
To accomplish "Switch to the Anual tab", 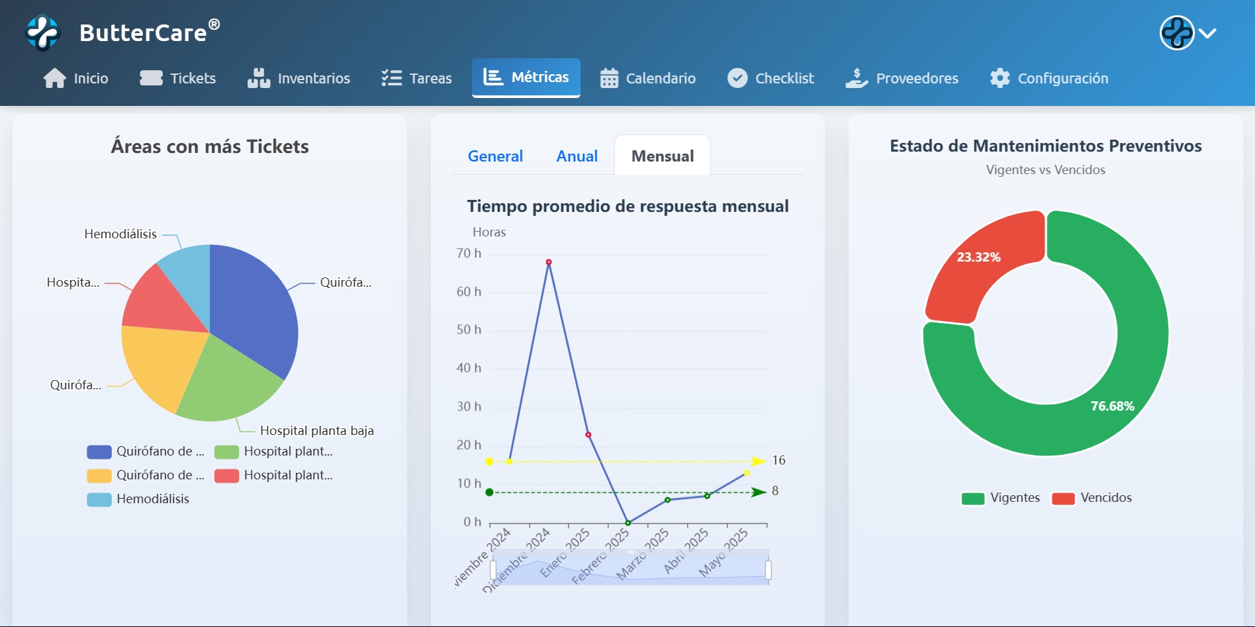I will click(577, 156).
